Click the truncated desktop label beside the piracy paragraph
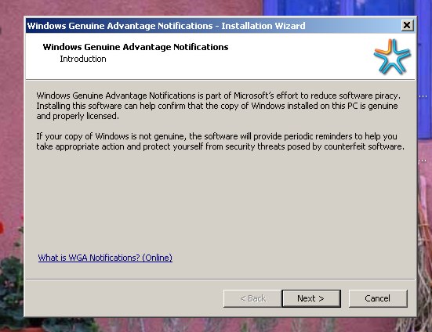Image resolution: width=432 pixels, height=332 pixels. point(423,96)
